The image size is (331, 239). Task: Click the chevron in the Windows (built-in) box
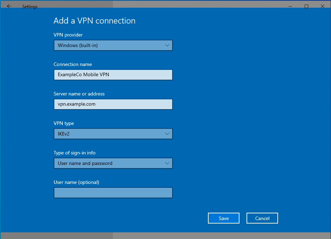click(167, 45)
